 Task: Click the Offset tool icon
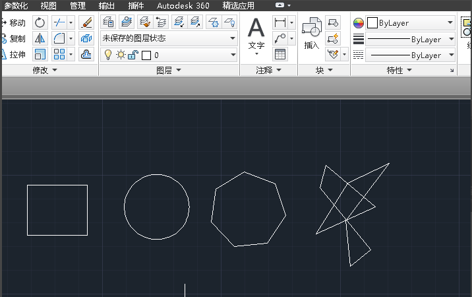point(86,55)
